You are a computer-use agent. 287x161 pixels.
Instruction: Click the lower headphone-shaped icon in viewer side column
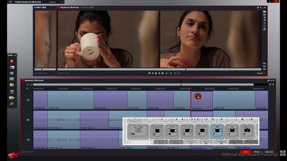click(x=264, y=26)
